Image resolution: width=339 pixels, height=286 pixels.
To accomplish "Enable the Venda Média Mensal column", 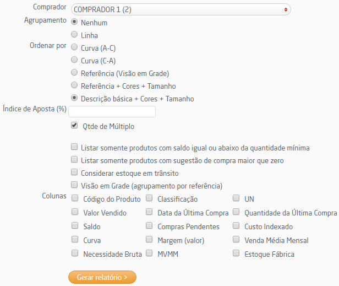I will 236,240.
